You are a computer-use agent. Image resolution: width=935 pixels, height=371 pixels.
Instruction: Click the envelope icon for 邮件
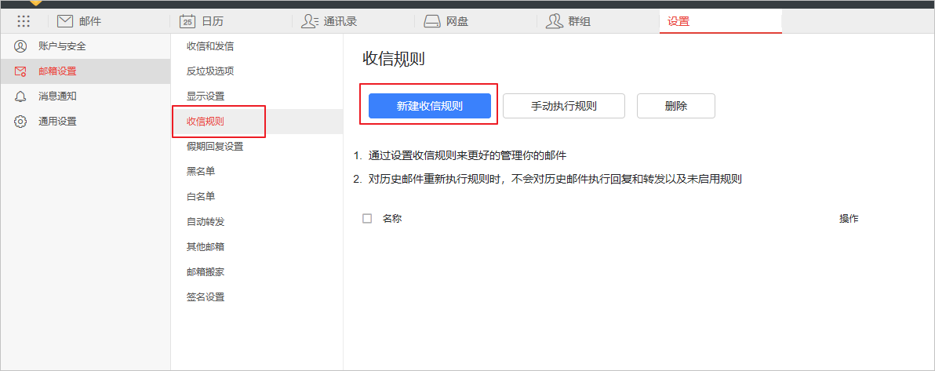65,21
